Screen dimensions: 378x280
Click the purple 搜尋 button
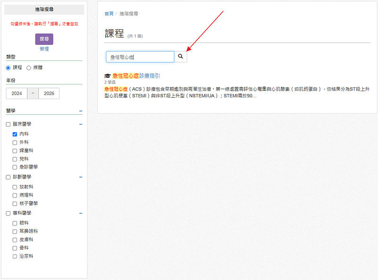click(x=44, y=39)
